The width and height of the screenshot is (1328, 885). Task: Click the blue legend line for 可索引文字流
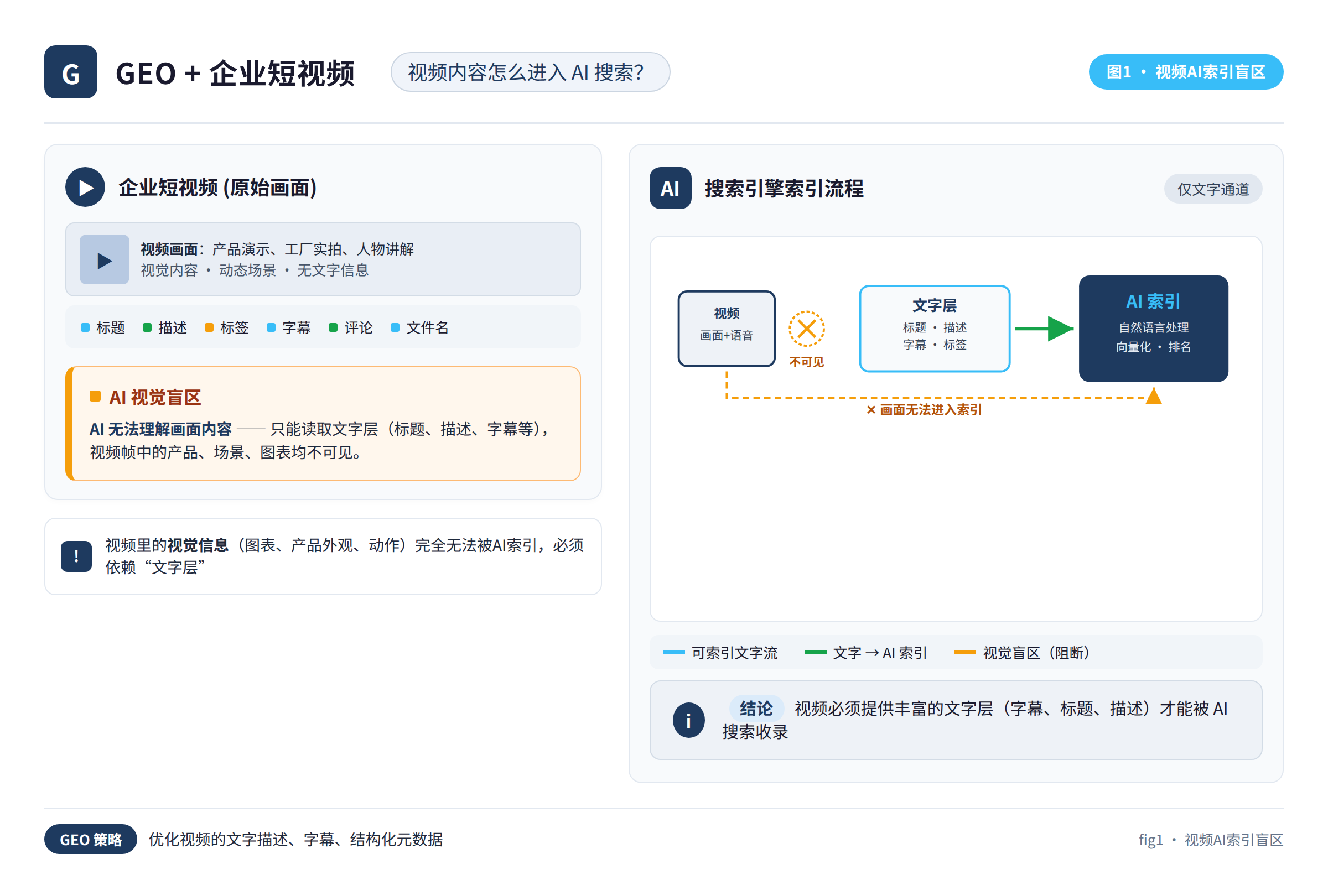click(x=673, y=653)
